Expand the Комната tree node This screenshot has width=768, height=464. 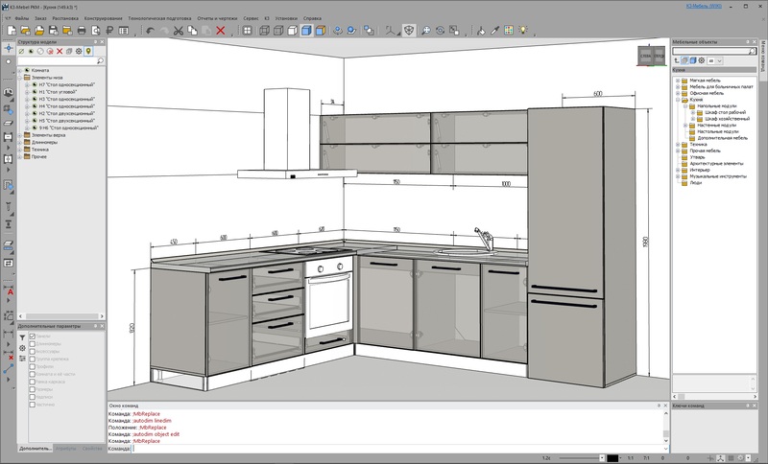19,70
